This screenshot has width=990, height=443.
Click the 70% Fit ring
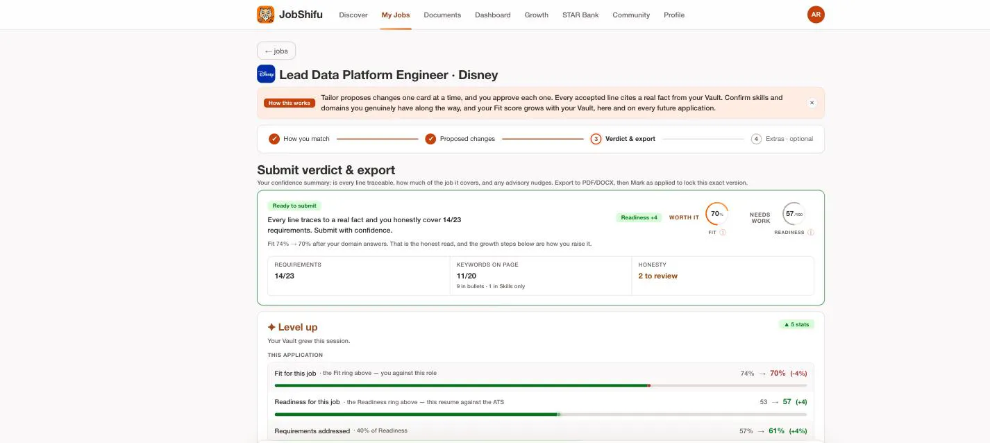[x=716, y=214]
